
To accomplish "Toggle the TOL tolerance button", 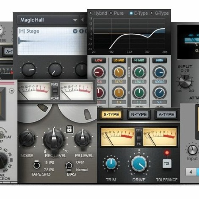I will pos(167,164).
